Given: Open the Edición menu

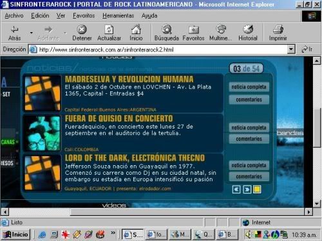Looking at the screenshot, I should point(40,15).
